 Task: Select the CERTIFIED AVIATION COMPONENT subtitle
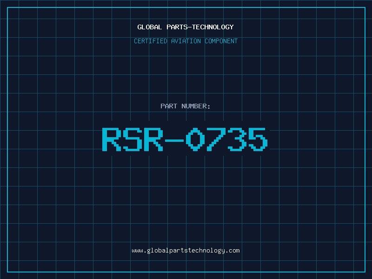coord(186,41)
